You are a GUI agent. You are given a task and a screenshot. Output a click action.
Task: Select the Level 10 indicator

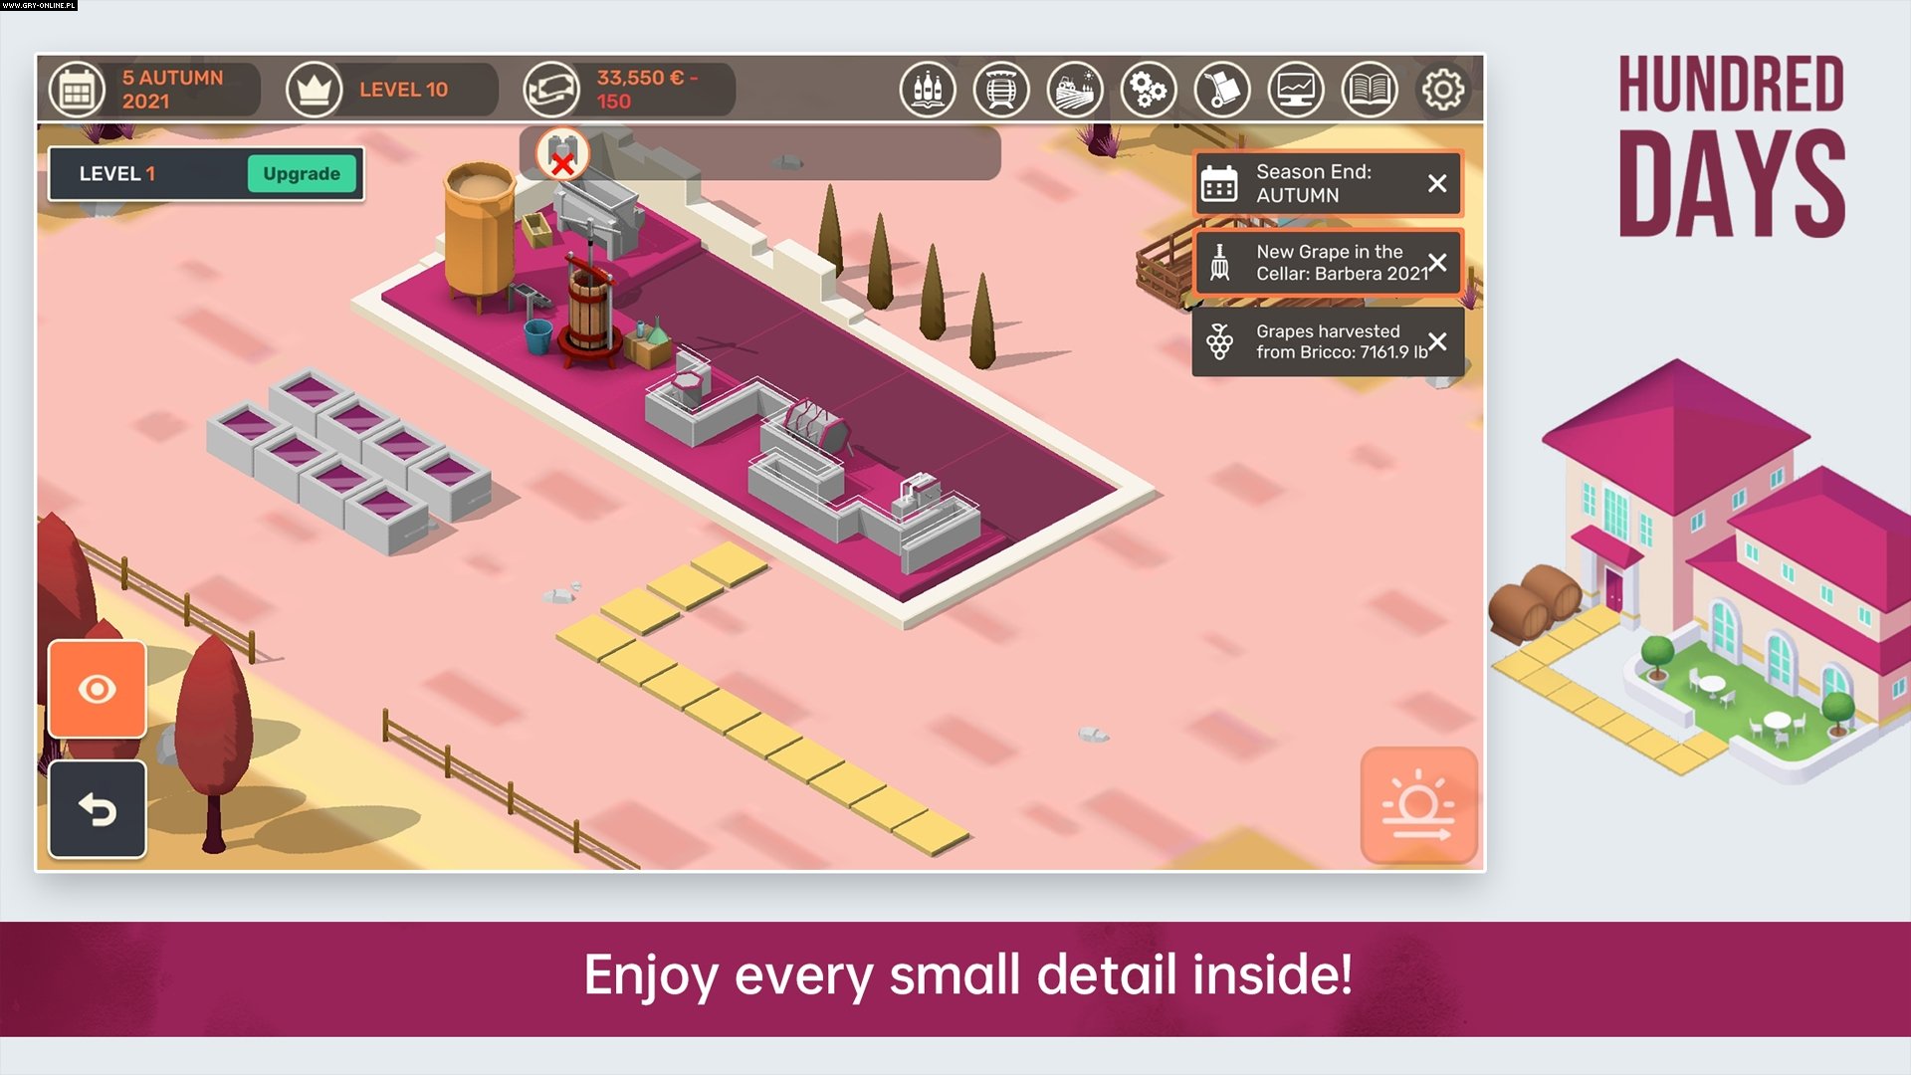403,90
